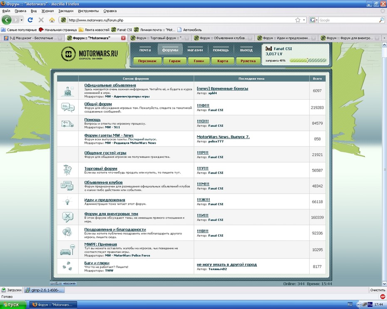This screenshot has height=309, width=387.
Task: Switch to the 3-Д Маджонг tab
Action: [33, 38]
